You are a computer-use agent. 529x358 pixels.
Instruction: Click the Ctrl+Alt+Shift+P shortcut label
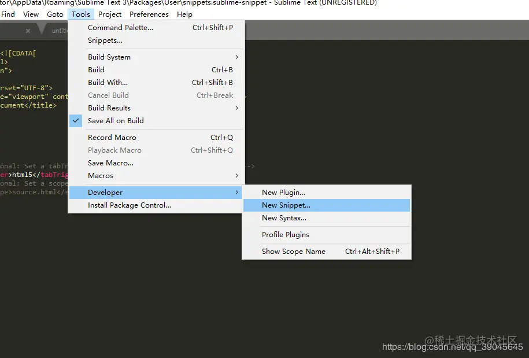(x=372, y=252)
